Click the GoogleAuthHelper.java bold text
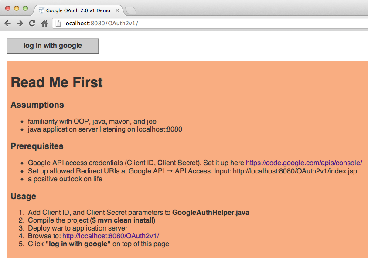Screen dimensions: 368x278 tap(211, 213)
